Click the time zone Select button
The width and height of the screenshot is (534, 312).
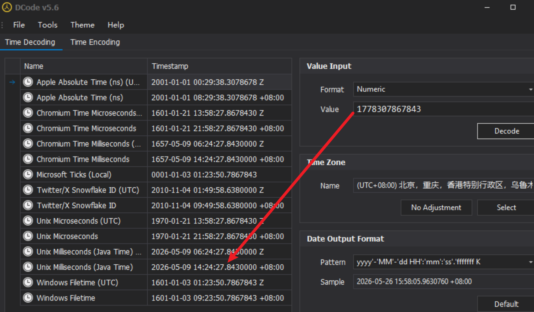coord(506,208)
